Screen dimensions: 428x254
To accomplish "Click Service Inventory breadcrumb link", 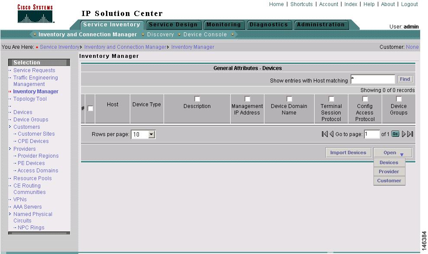I will [60, 47].
